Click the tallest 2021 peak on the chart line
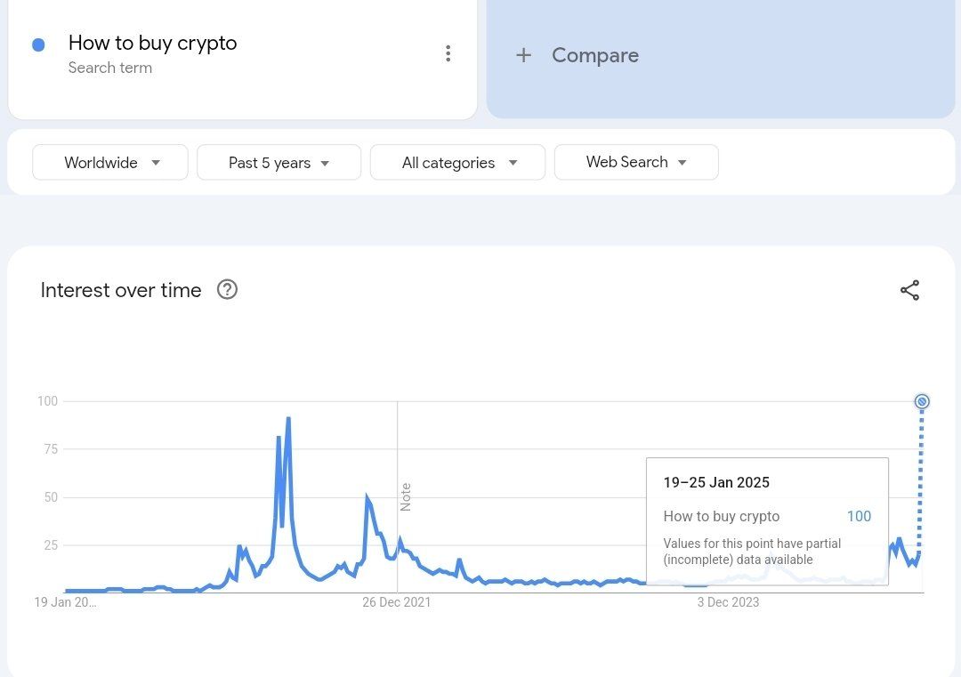The image size is (961, 677). (x=288, y=419)
